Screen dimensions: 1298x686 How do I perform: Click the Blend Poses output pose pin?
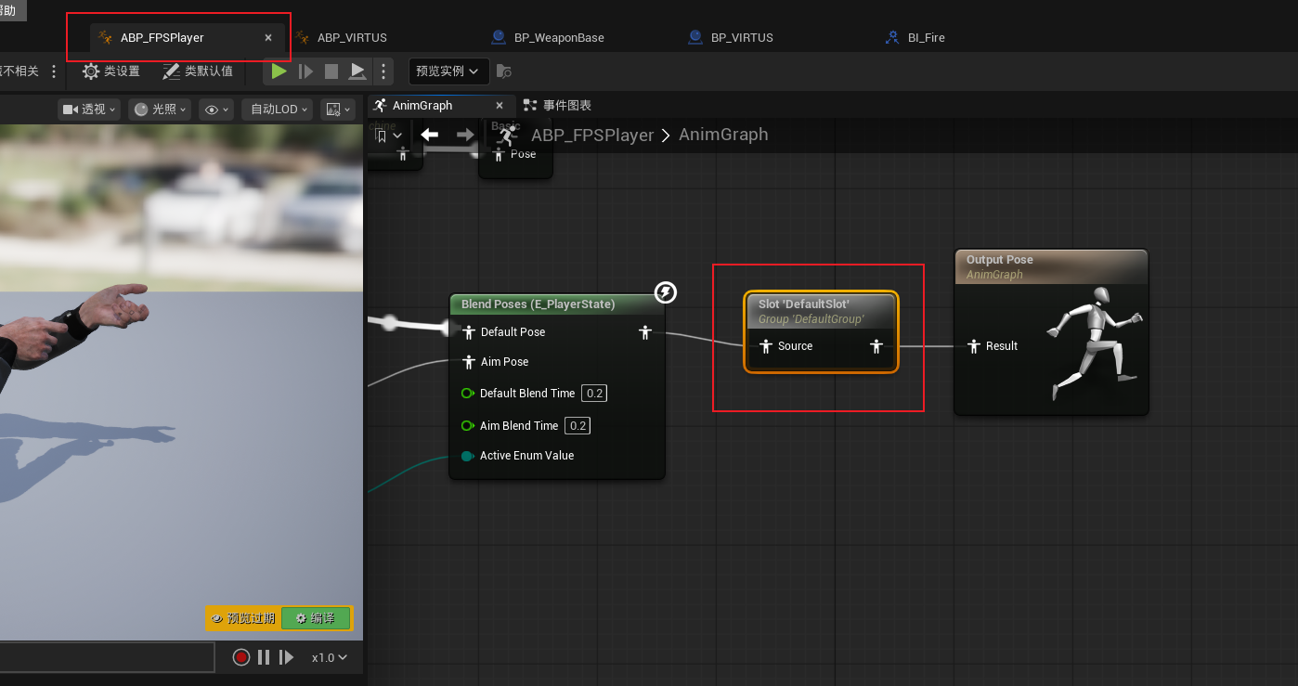[x=645, y=332]
